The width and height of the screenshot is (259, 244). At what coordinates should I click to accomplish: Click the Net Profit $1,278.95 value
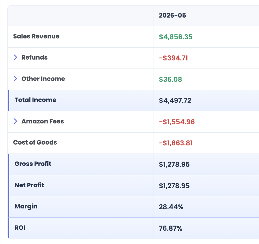pyautogui.click(x=174, y=186)
